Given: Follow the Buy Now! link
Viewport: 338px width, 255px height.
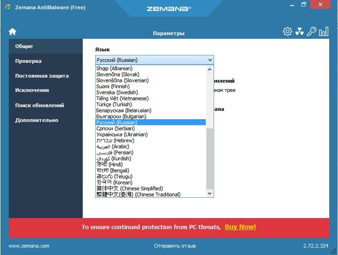Looking at the screenshot, I should (x=240, y=227).
